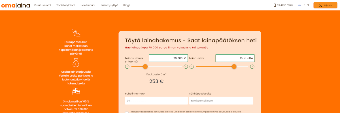
Task: Click the hand with coin icon
Action: pos(76,33)
